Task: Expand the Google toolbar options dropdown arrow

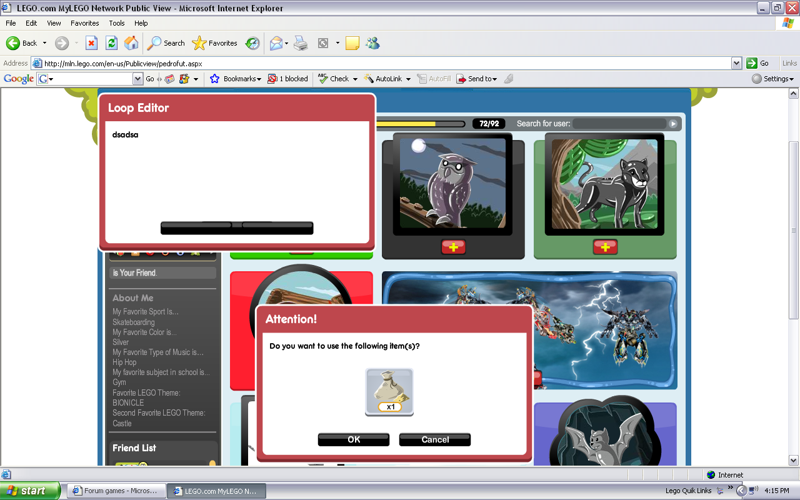Action: click(x=196, y=79)
